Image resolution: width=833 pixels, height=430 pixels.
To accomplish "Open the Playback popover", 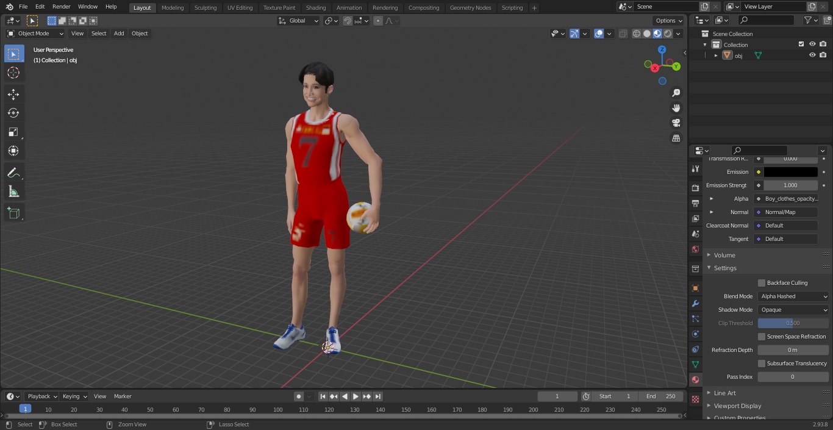I will [42, 396].
